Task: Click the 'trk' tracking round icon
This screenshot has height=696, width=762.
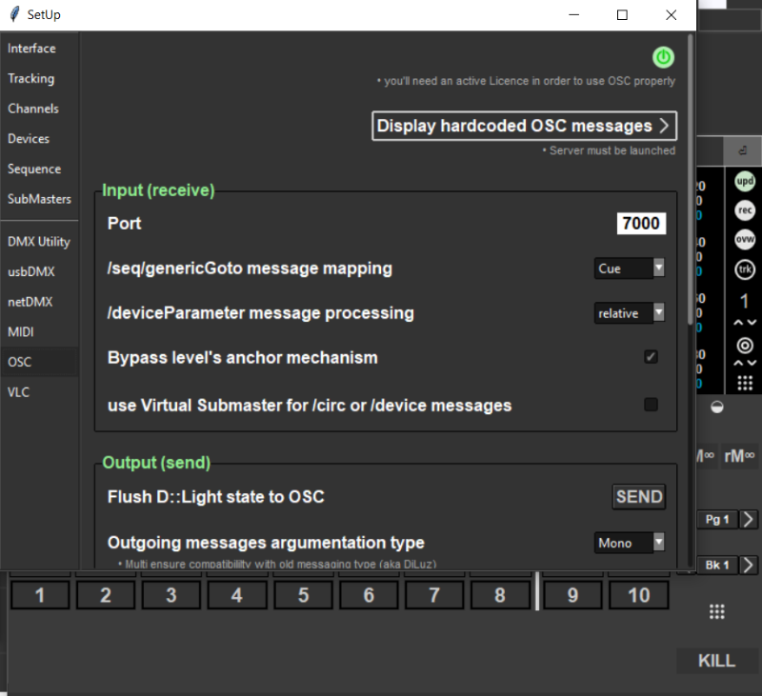Action: [x=745, y=269]
